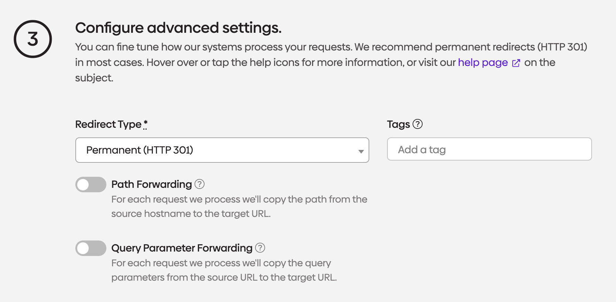Click the Tags label
The height and width of the screenshot is (302, 616).
tap(398, 124)
